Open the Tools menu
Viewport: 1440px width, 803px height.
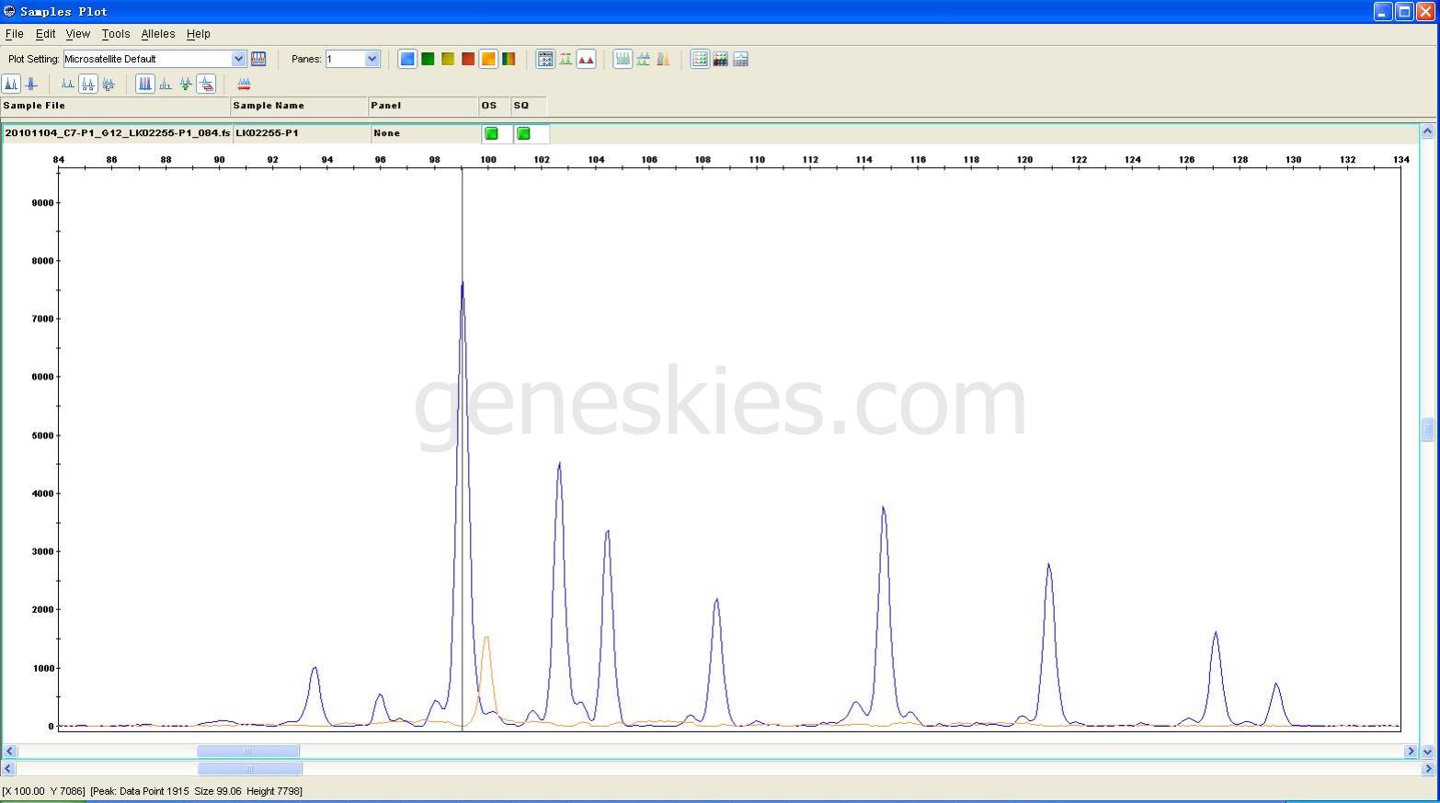[116, 34]
